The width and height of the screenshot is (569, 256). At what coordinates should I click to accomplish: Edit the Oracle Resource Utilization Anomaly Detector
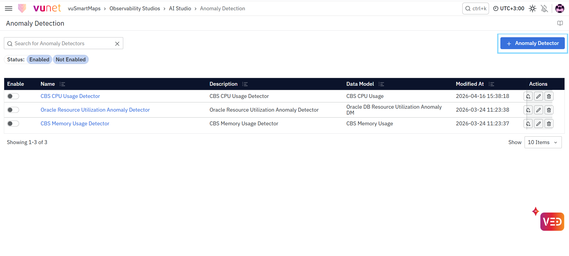tap(539, 110)
